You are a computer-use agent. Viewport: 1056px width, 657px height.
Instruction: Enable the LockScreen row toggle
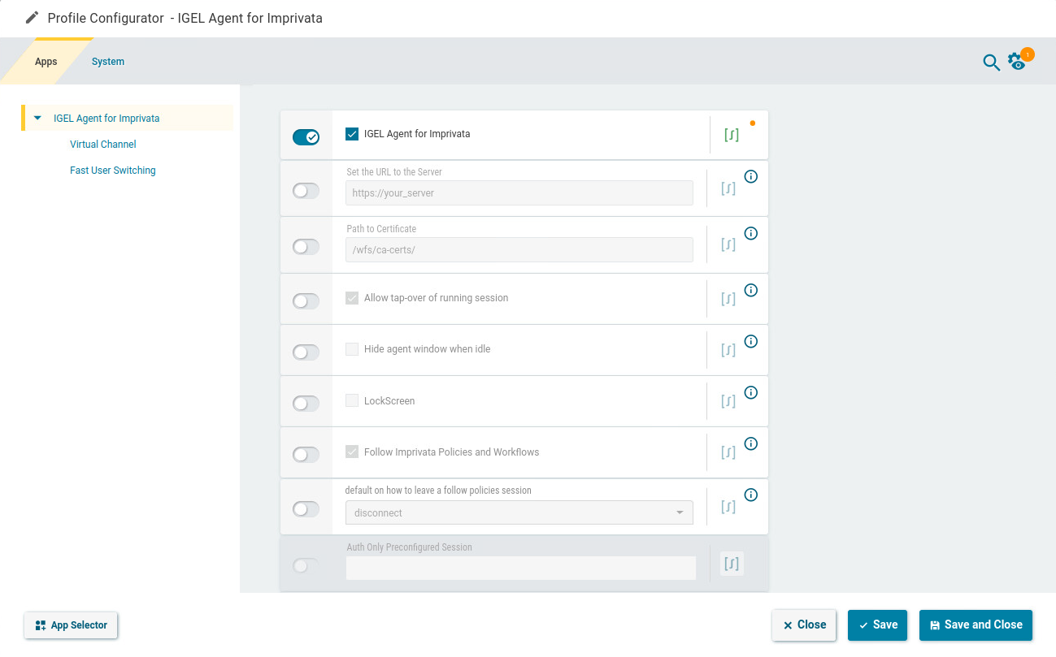[306, 404]
